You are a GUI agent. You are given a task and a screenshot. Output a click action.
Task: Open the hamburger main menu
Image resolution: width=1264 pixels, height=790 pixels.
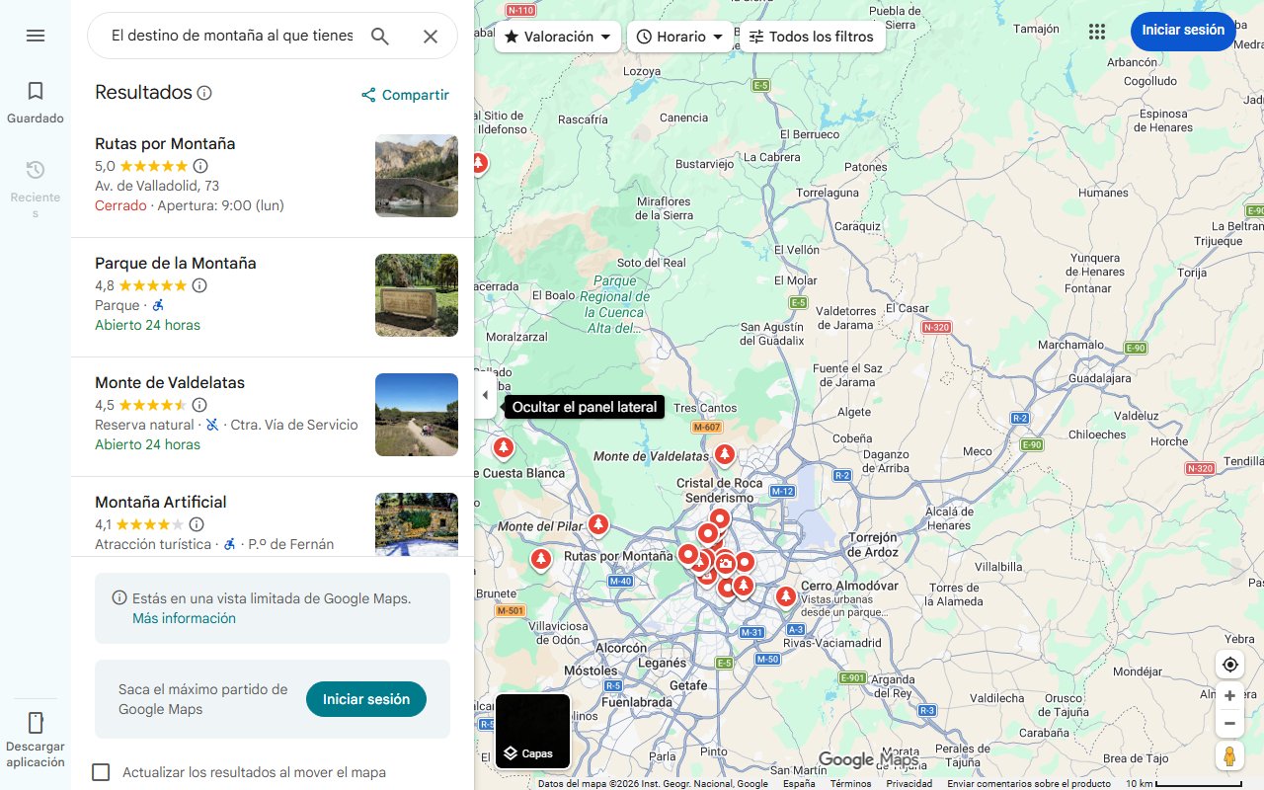pyautogui.click(x=36, y=36)
